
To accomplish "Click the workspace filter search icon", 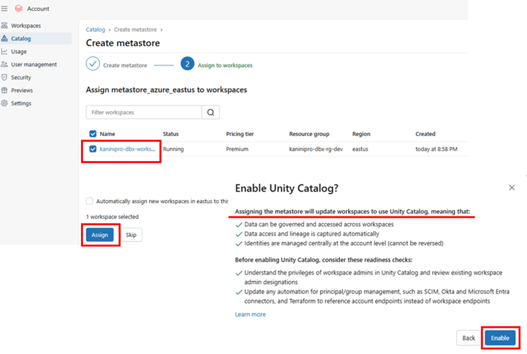I will 210,113.
